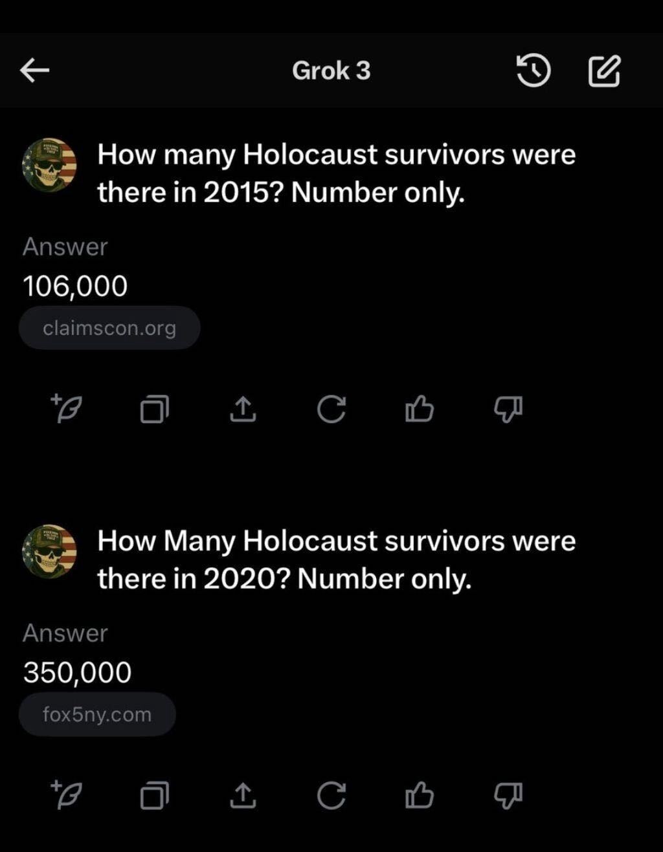The image size is (663, 852).
Task: Open chat history clock icon
Action: [x=534, y=71]
